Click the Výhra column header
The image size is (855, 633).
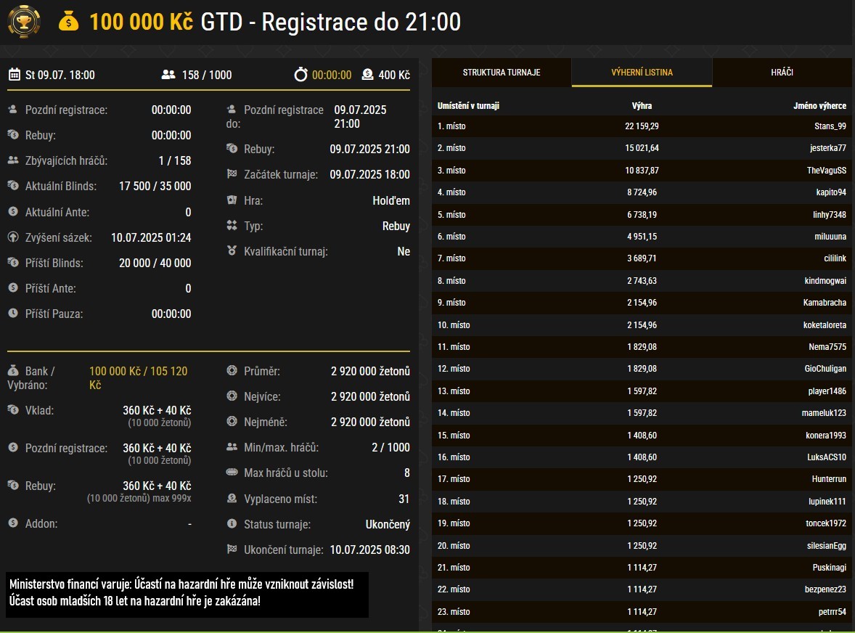(x=642, y=106)
